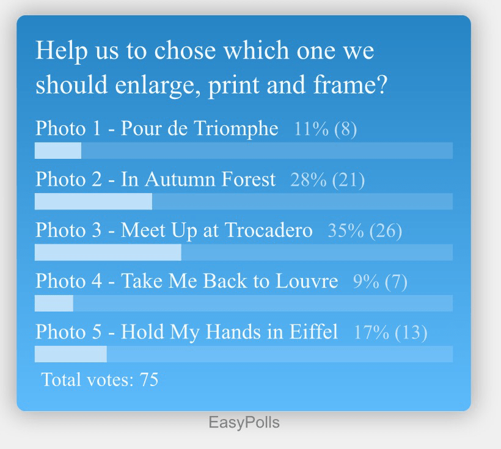Image resolution: width=501 pixels, height=449 pixels.
Task: Select the Photo 2 - In Autumn Forest label
Action: coord(155,180)
